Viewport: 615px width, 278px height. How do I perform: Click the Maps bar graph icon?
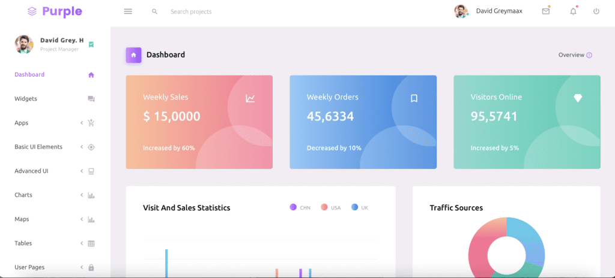tap(91, 219)
